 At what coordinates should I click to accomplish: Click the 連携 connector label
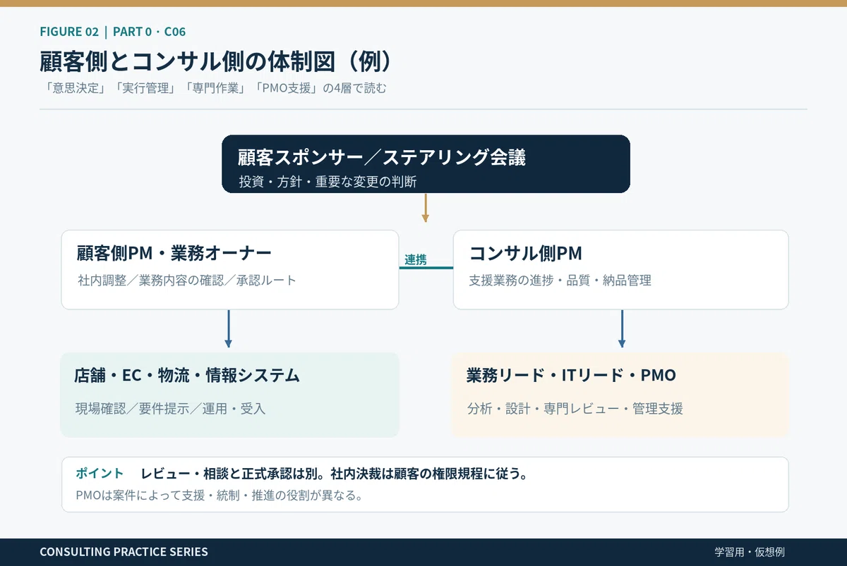(x=416, y=259)
